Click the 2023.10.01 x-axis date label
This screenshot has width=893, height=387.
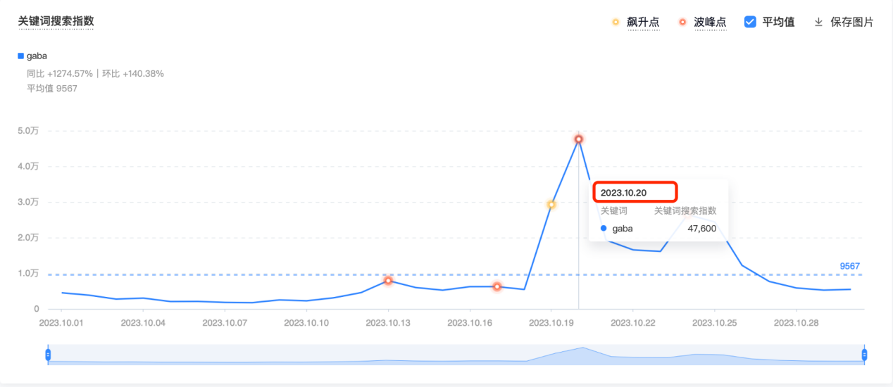coord(61,323)
